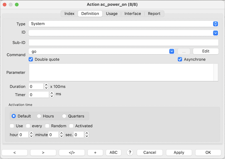The width and height of the screenshot is (225, 159).
Task: Uncheck the Double quote checkbox
Action: click(31, 59)
